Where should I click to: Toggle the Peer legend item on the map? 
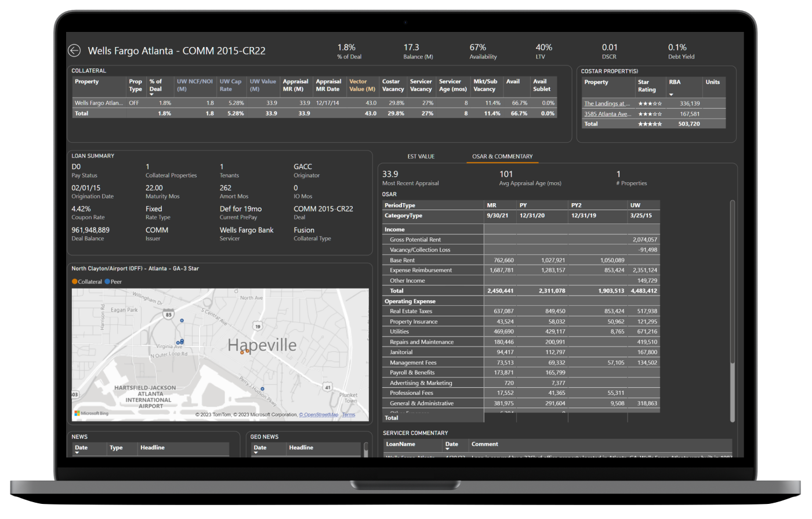(x=113, y=282)
